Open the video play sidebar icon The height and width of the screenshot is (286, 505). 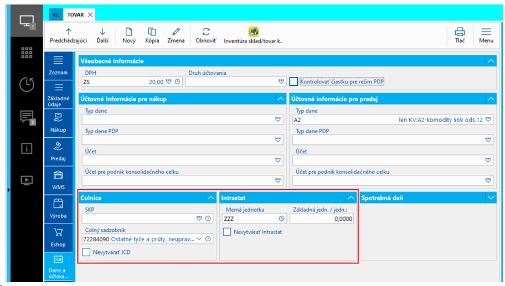point(27,180)
